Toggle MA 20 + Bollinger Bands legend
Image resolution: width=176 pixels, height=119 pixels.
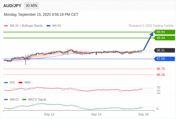tap(23, 26)
